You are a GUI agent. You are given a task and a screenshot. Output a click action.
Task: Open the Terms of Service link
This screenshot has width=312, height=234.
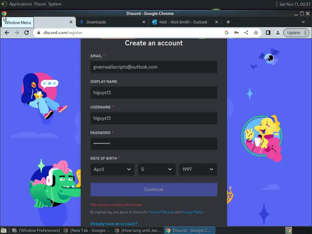pyautogui.click(x=161, y=212)
